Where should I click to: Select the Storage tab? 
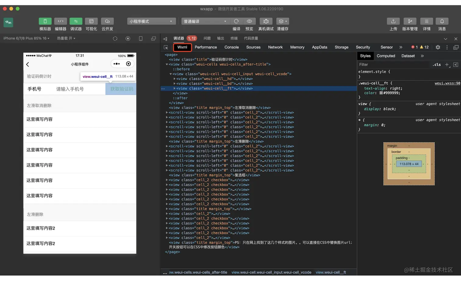341,47
